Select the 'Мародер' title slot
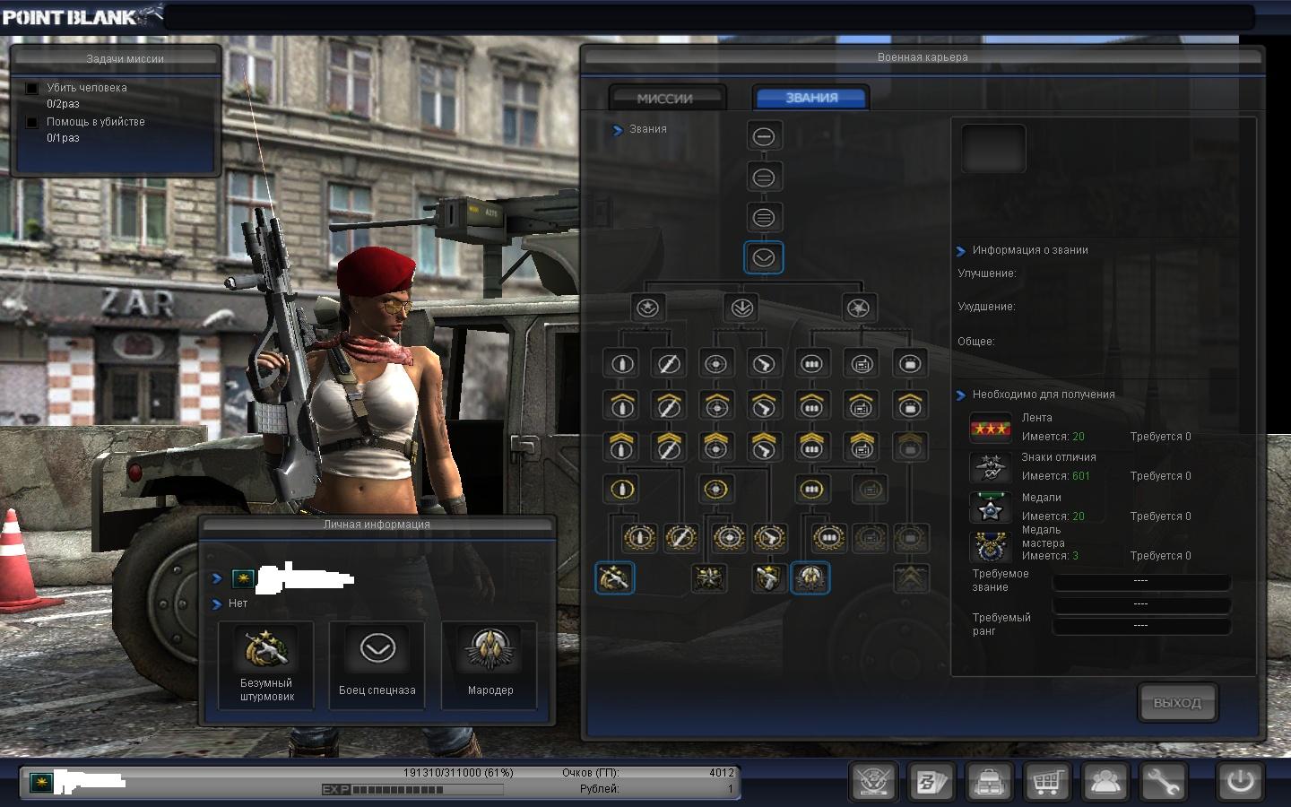1291x807 pixels. tap(490, 665)
